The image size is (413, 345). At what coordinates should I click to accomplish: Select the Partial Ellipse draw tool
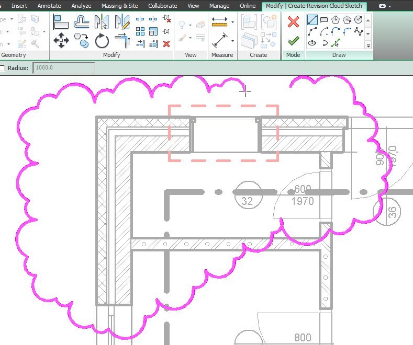325,43
